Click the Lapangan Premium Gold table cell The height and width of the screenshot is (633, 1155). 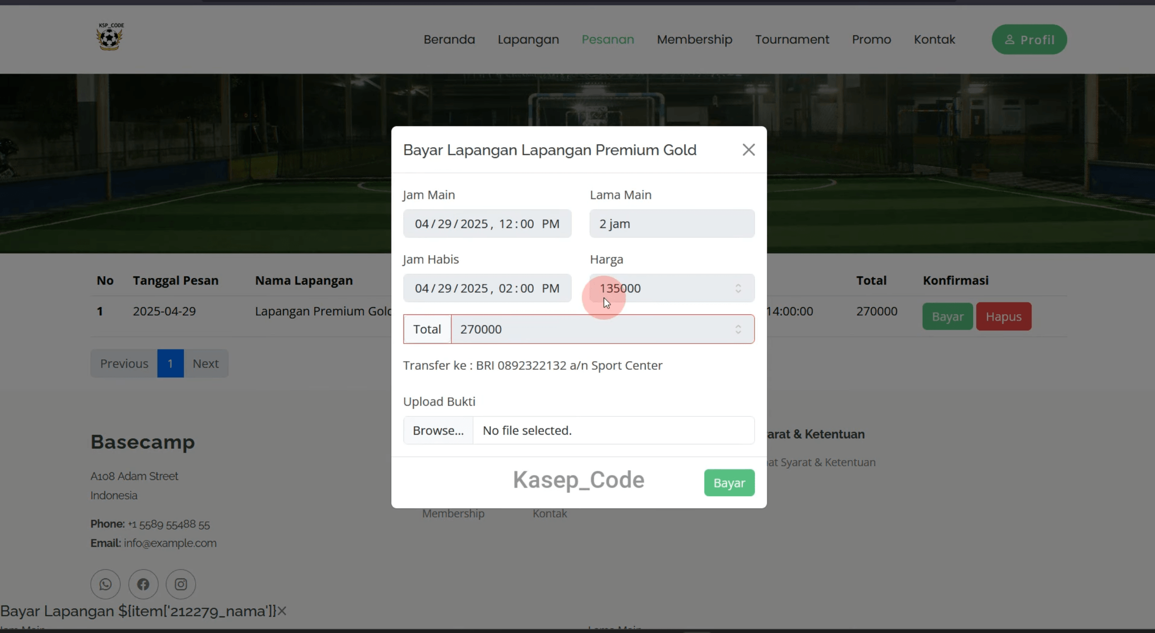323,311
